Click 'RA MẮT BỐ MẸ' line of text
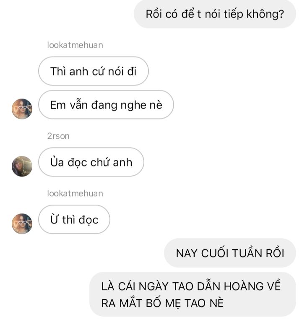302x325 pixels. click(141, 303)
